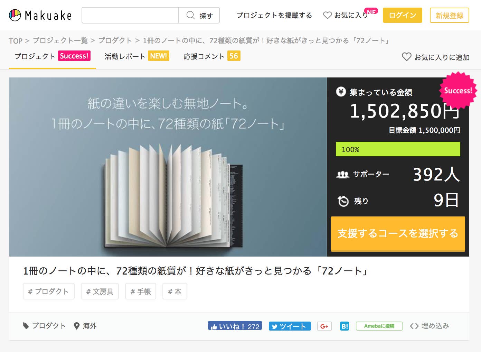Click the project title heading below image
Screen dimensions: 481x352
pyautogui.click(x=196, y=271)
